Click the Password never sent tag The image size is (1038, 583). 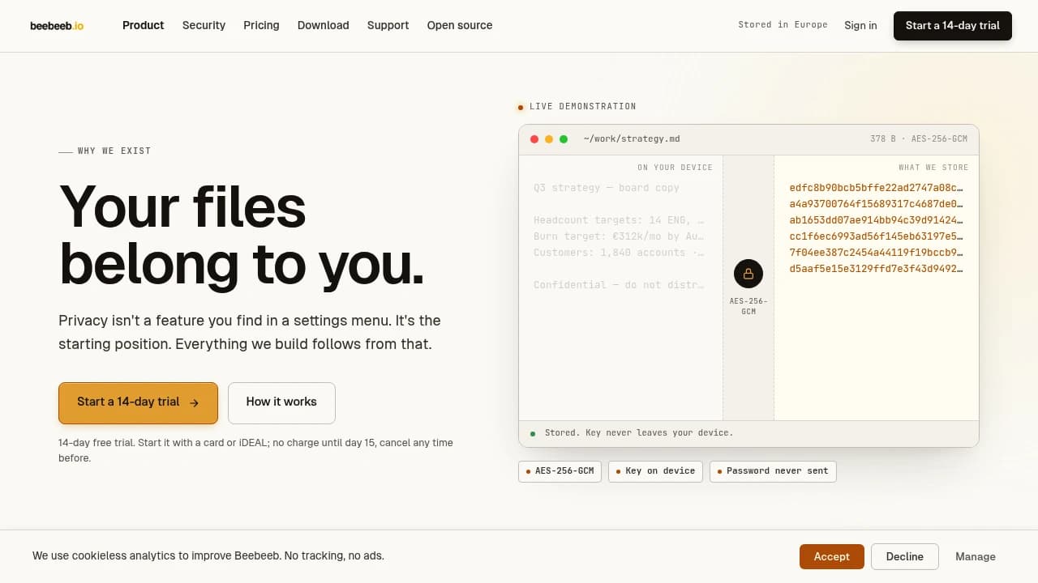pos(773,471)
